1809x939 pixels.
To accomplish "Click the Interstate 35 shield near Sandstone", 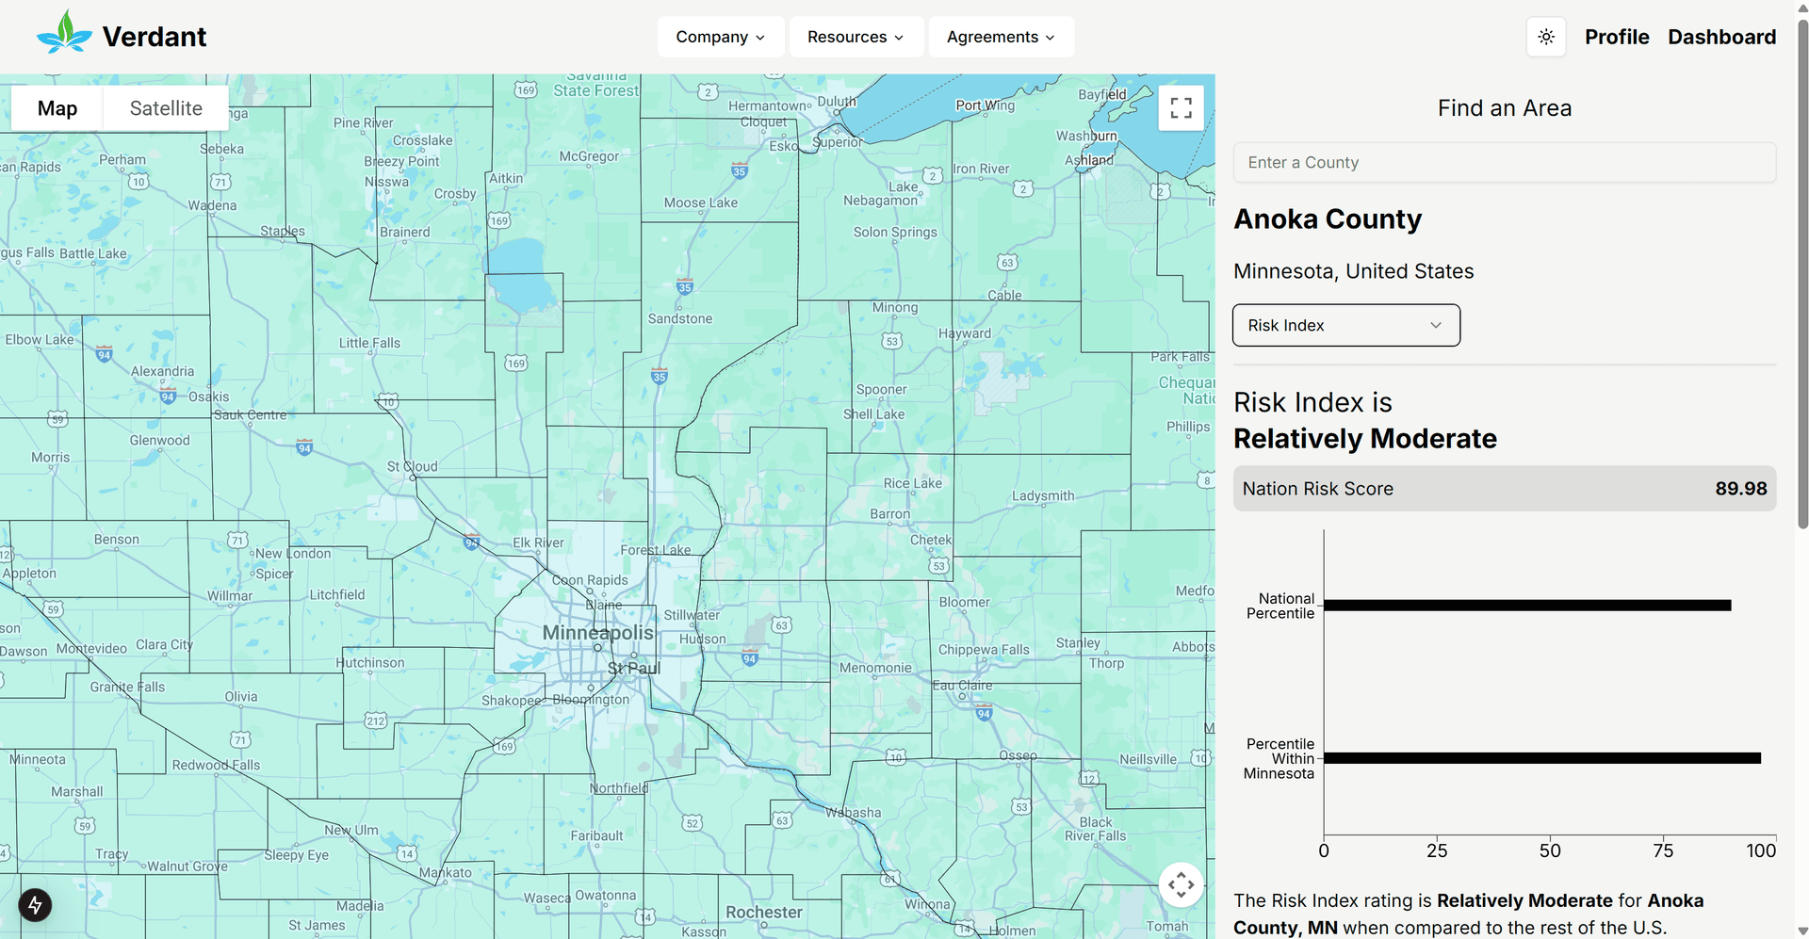I will [x=685, y=285].
